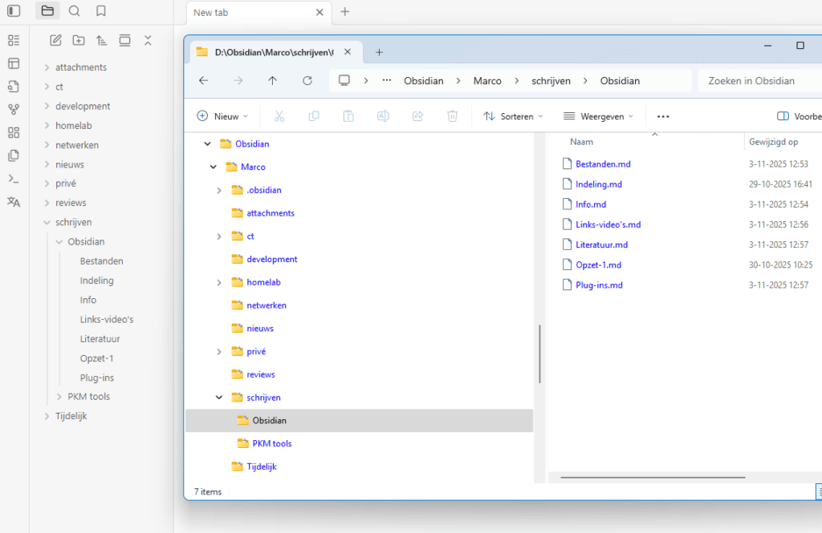Go up one folder in Explorer
The height and width of the screenshot is (533, 822).
click(273, 81)
